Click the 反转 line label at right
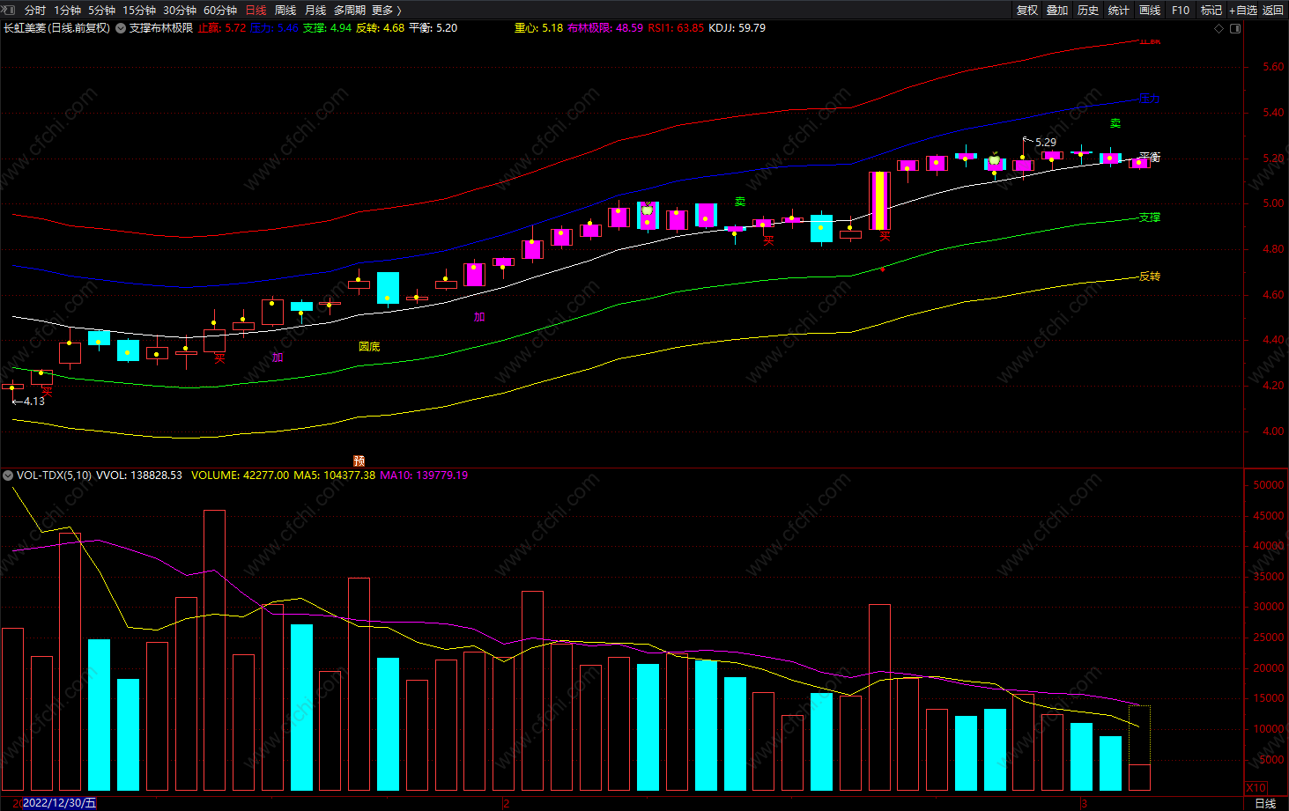Image resolution: width=1289 pixels, height=811 pixels. [1150, 276]
